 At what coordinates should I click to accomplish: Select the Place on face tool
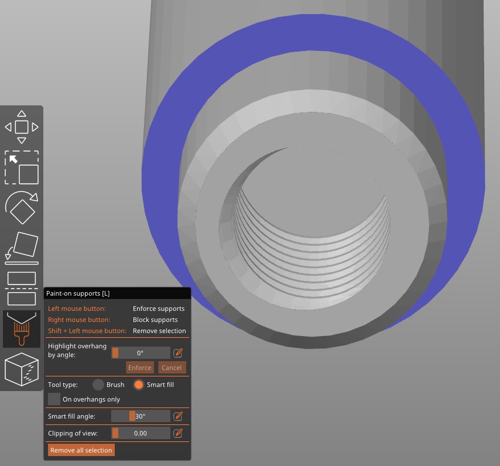[x=22, y=248]
